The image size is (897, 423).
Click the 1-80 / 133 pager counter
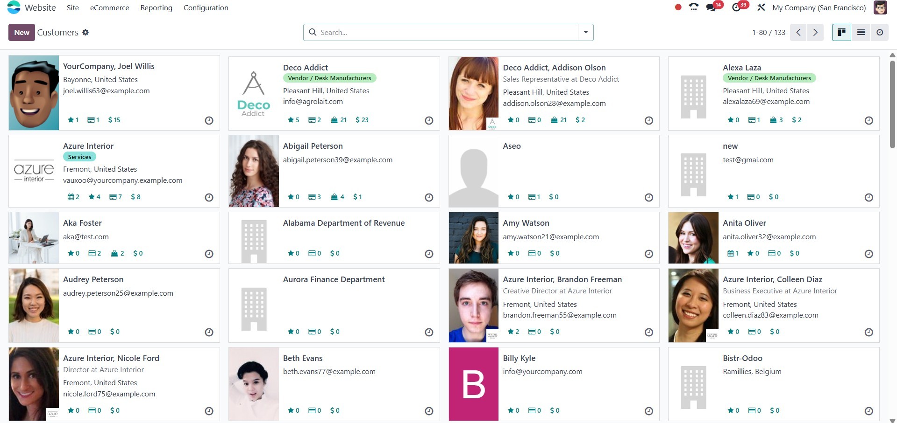[769, 32]
